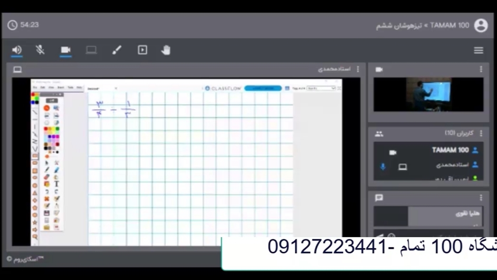Open the whiteboard brush tool
Image resolution: width=497 pixels, height=280 pixels.
pyautogui.click(x=117, y=50)
